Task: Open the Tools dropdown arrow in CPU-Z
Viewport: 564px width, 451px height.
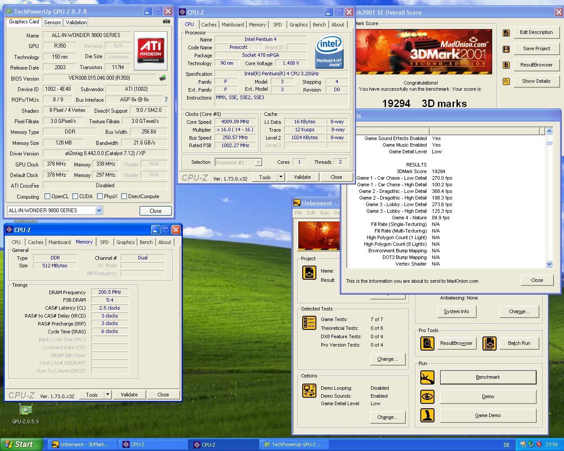Action: [281, 177]
